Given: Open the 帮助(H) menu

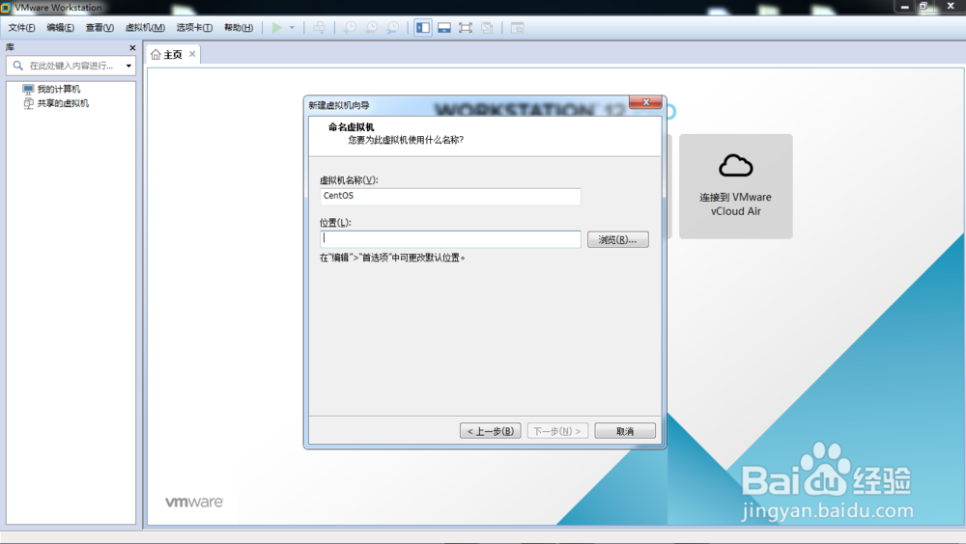Looking at the screenshot, I should [x=239, y=28].
